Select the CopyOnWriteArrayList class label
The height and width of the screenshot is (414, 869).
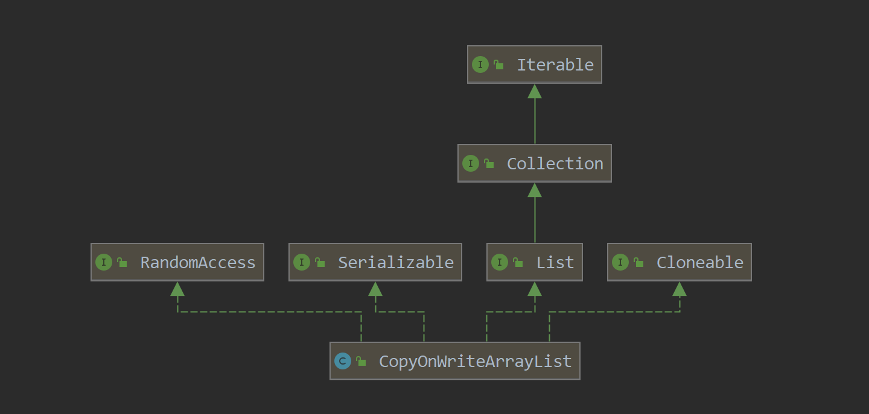pos(475,362)
